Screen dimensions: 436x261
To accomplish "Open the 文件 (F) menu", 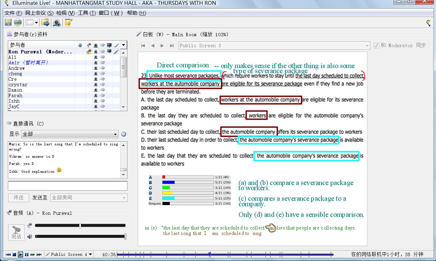I will point(13,13).
